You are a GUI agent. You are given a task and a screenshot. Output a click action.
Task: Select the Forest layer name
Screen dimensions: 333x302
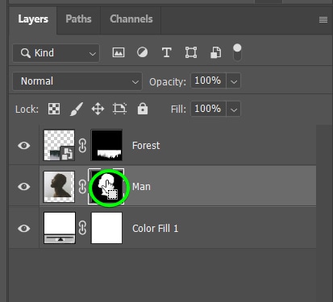(x=146, y=146)
